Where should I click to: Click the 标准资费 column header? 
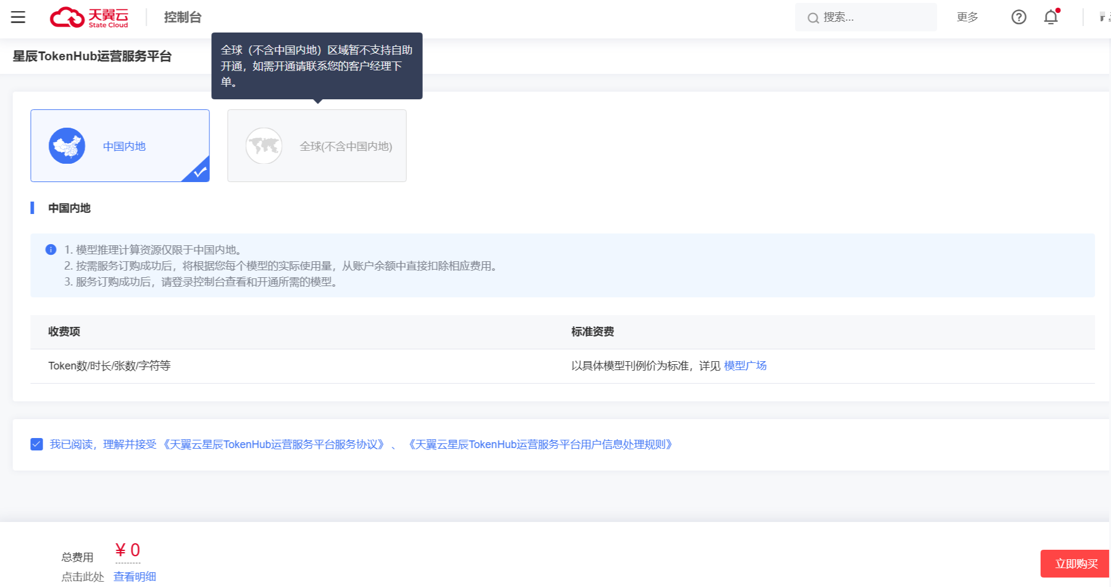tap(592, 332)
